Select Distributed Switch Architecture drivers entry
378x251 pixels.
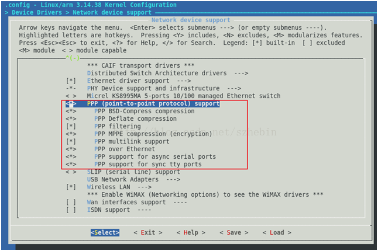click(157, 73)
